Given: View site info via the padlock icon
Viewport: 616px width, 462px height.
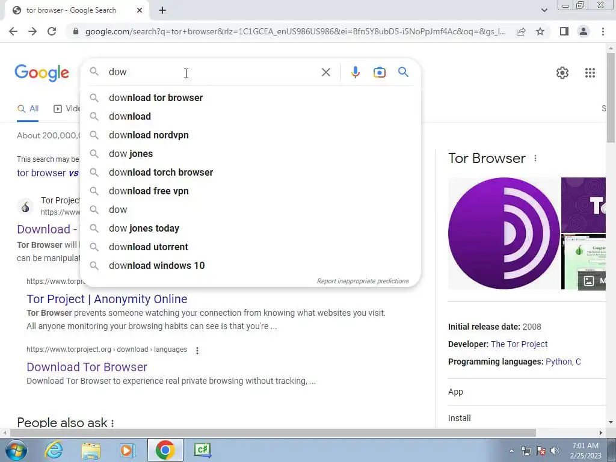Looking at the screenshot, I should (x=76, y=31).
